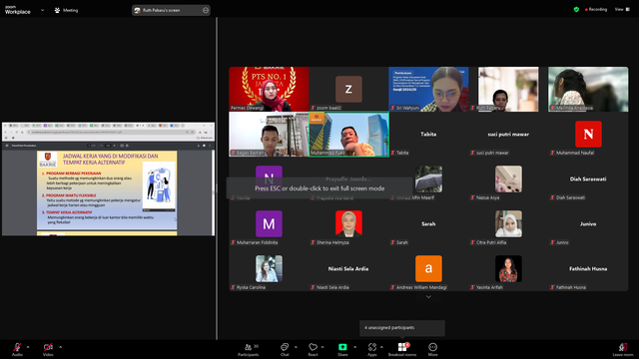Select the Niasti Sela Ardia tile
This screenshot has height=359, width=639.
point(348,268)
